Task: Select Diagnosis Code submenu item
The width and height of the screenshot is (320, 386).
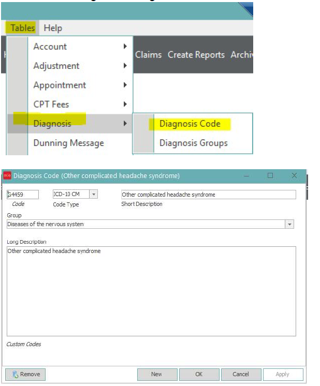Action: 190,124
